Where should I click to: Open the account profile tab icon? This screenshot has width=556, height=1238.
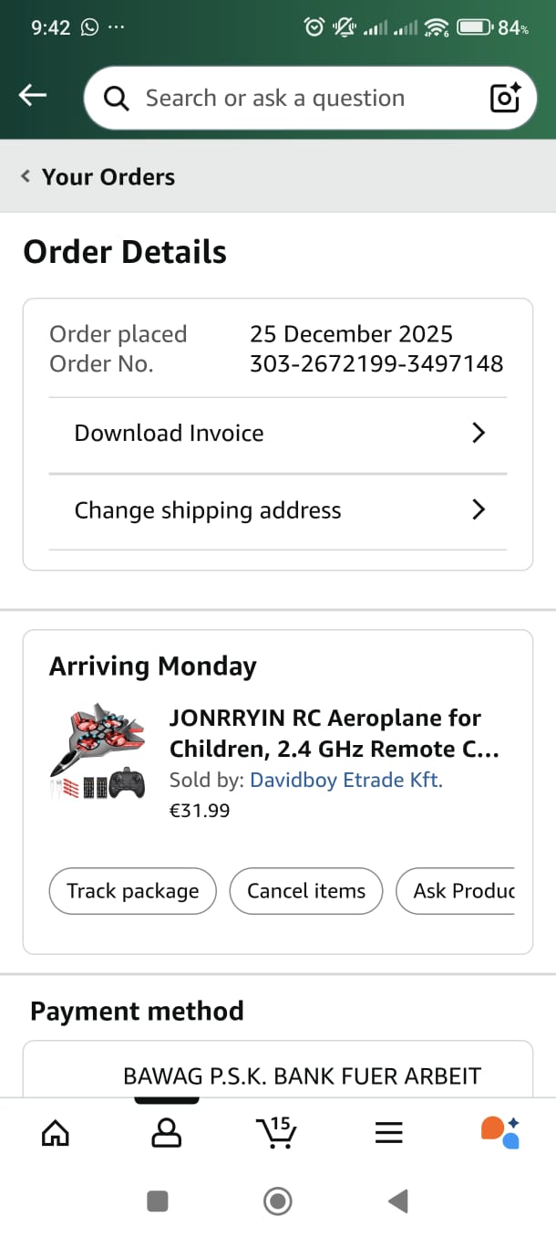coord(166,1133)
